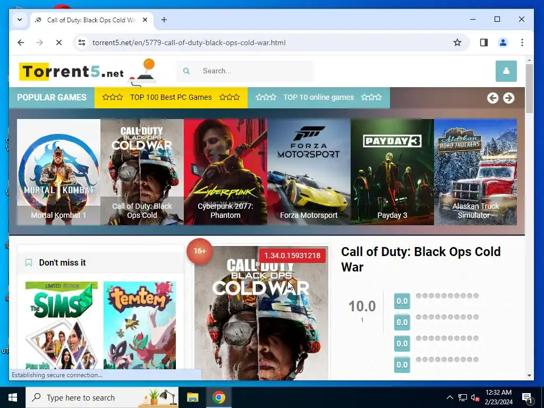Open the Temtem game thumbnail
The width and height of the screenshot is (544, 408).
(140, 325)
